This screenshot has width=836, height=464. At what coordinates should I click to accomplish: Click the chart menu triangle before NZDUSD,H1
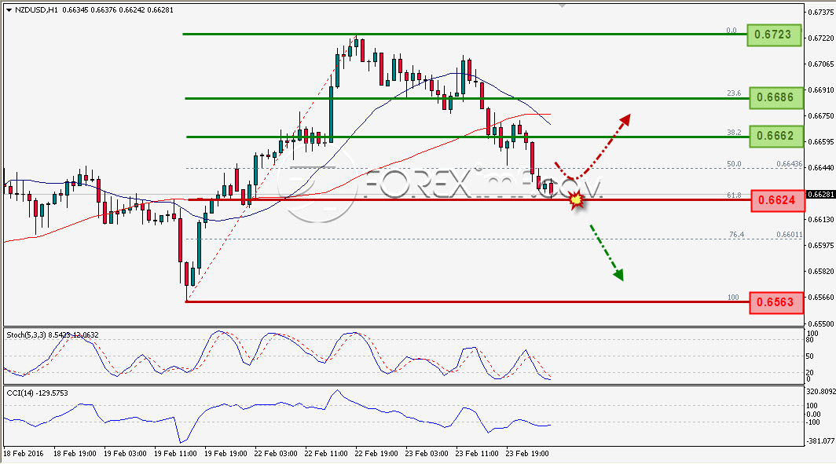coord(9,10)
